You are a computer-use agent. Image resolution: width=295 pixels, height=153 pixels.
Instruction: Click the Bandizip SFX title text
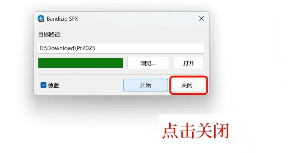click(x=62, y=19)
